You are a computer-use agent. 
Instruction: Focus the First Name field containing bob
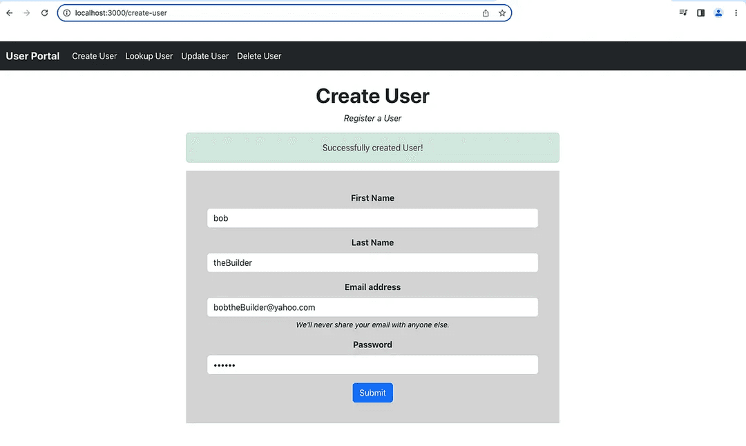[x=372, y=218]
